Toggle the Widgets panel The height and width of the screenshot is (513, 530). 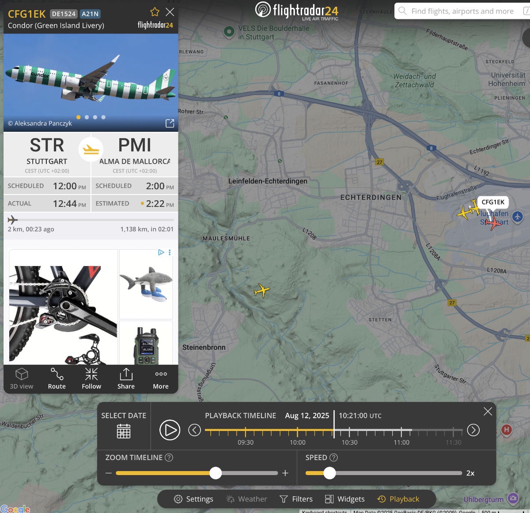pos(345,499)
